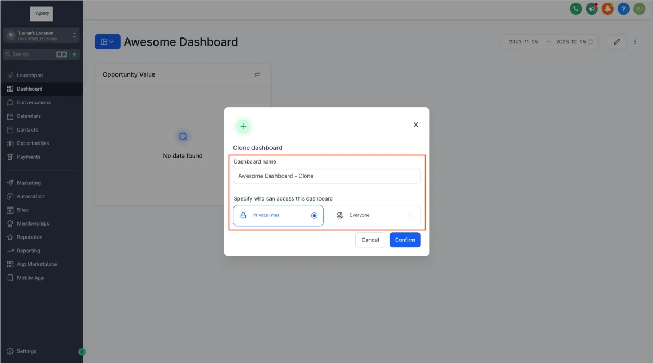Viewport: 653px width, 363px height.
Task: Open the three-dot dashboard options menu
Action: (635, 42)
